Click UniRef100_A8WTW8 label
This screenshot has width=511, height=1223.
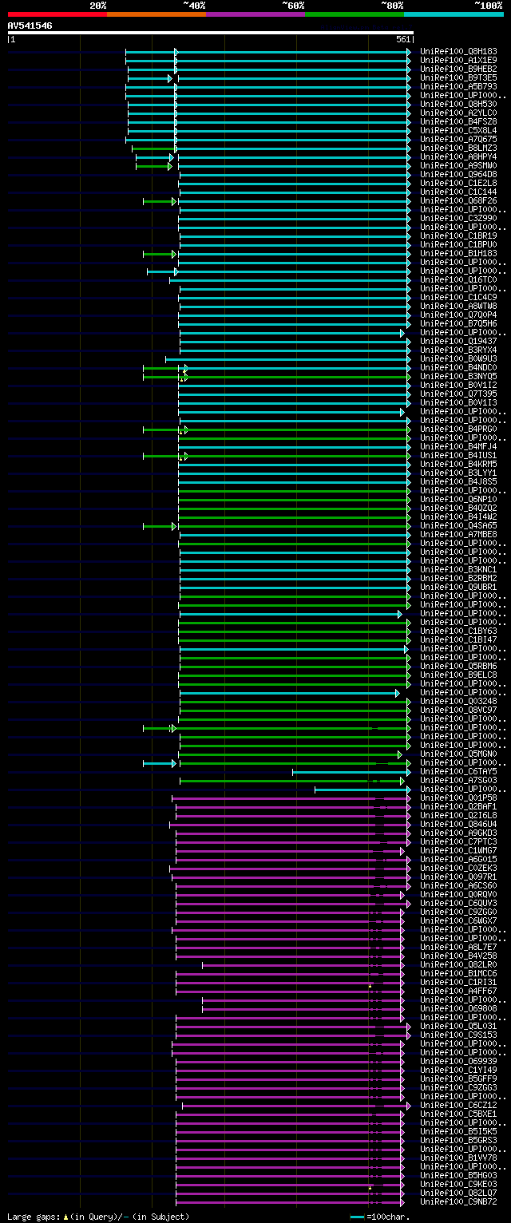tap(459, 306)
